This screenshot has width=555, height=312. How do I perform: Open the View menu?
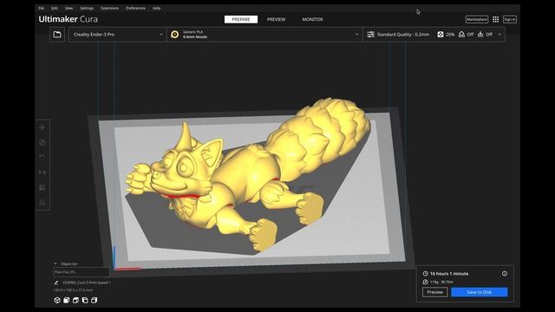coord(69,8)
